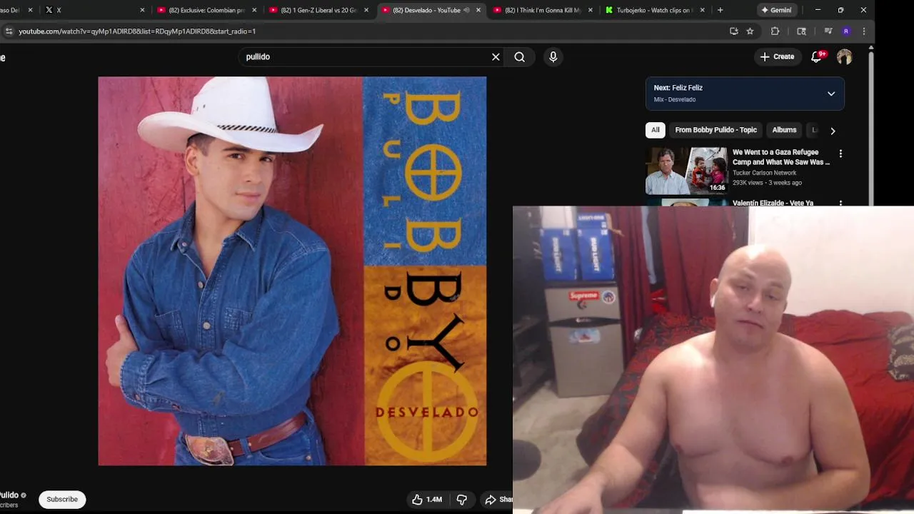Open Gaza Refugee Camp video thumbnail
Screen dimensions: 914x514
[686, 171]
